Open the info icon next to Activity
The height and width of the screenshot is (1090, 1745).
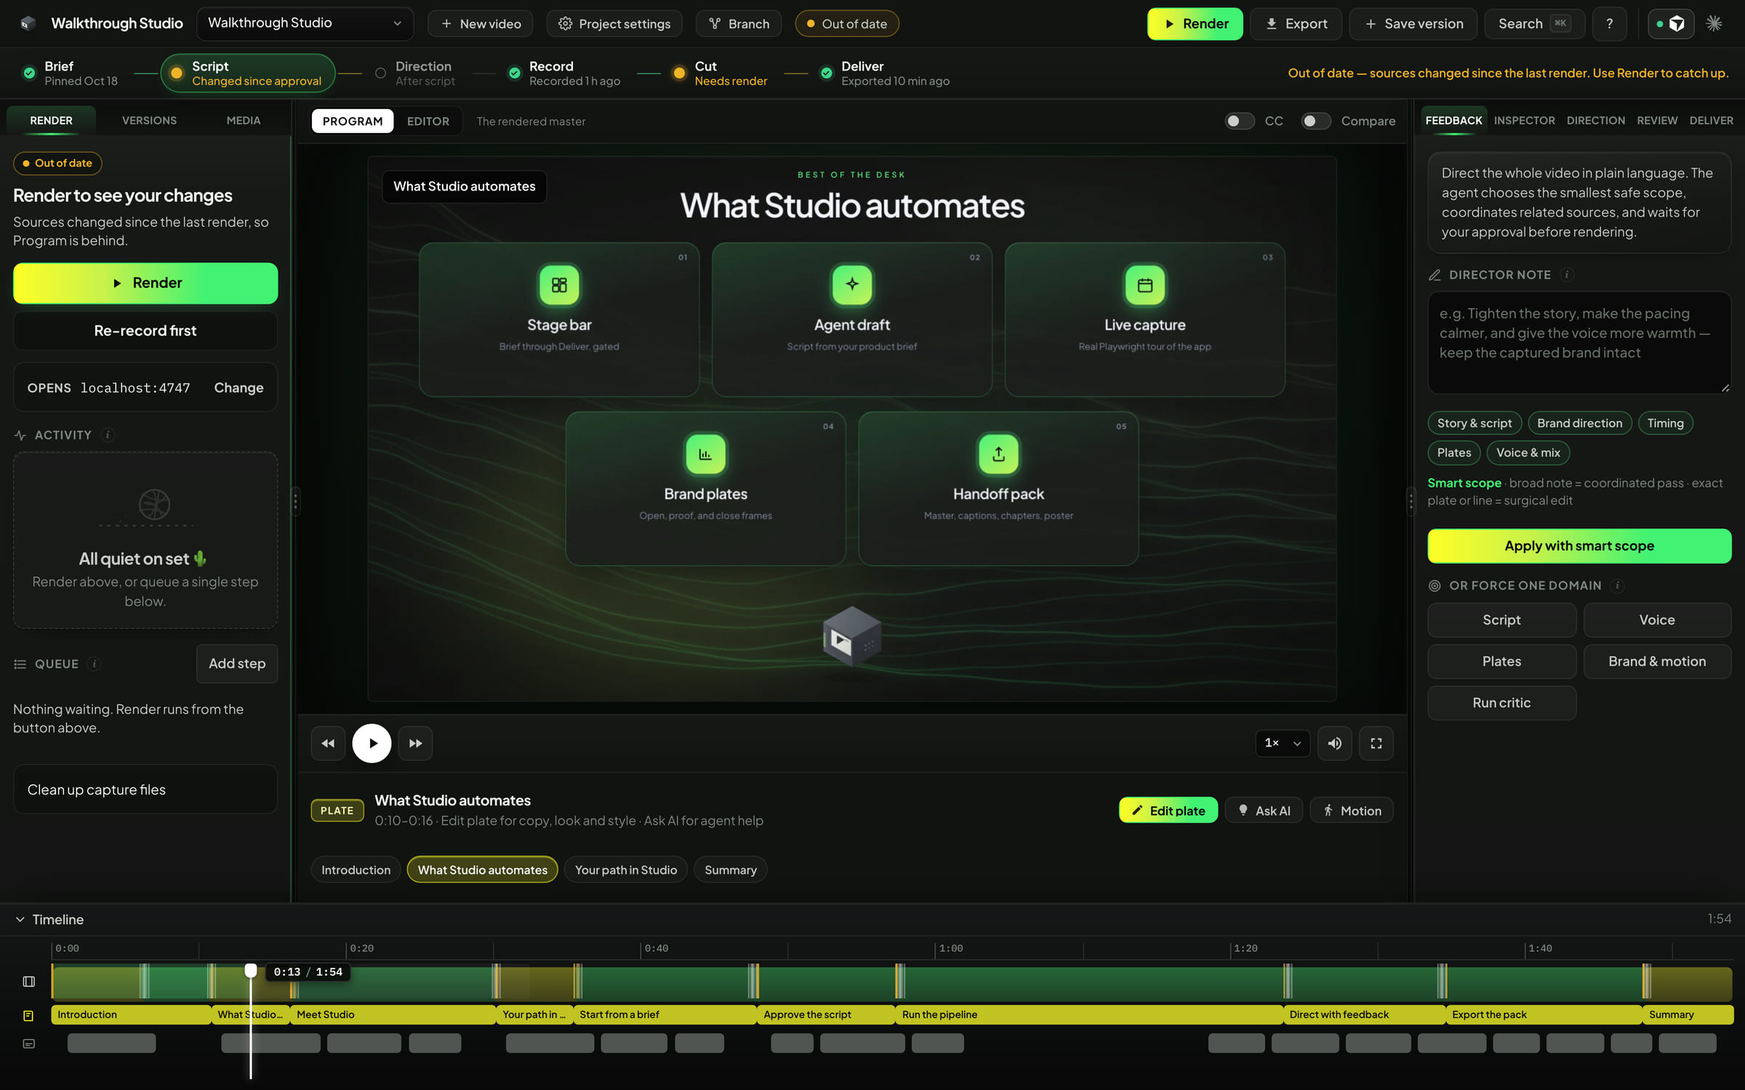(108, 435)
